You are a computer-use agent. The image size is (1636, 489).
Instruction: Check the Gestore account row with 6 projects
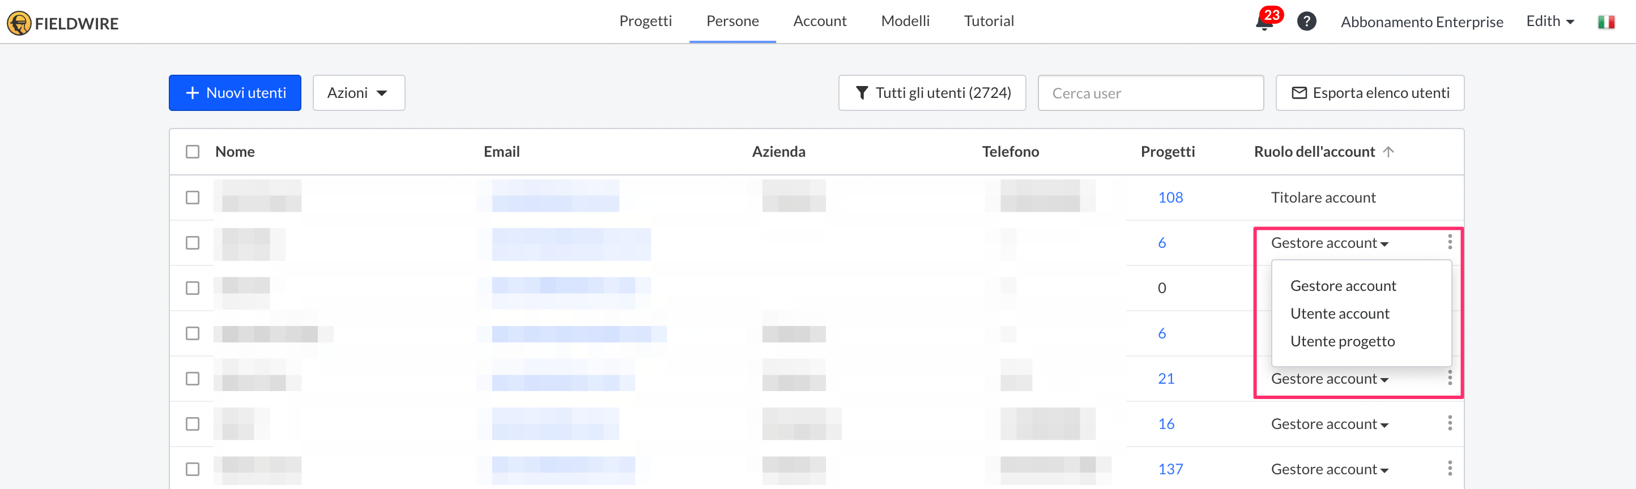193,243
